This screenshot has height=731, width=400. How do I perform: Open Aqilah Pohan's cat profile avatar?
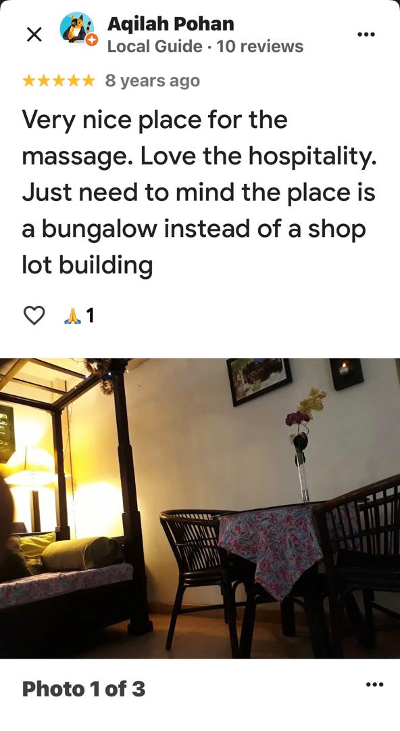77,29
